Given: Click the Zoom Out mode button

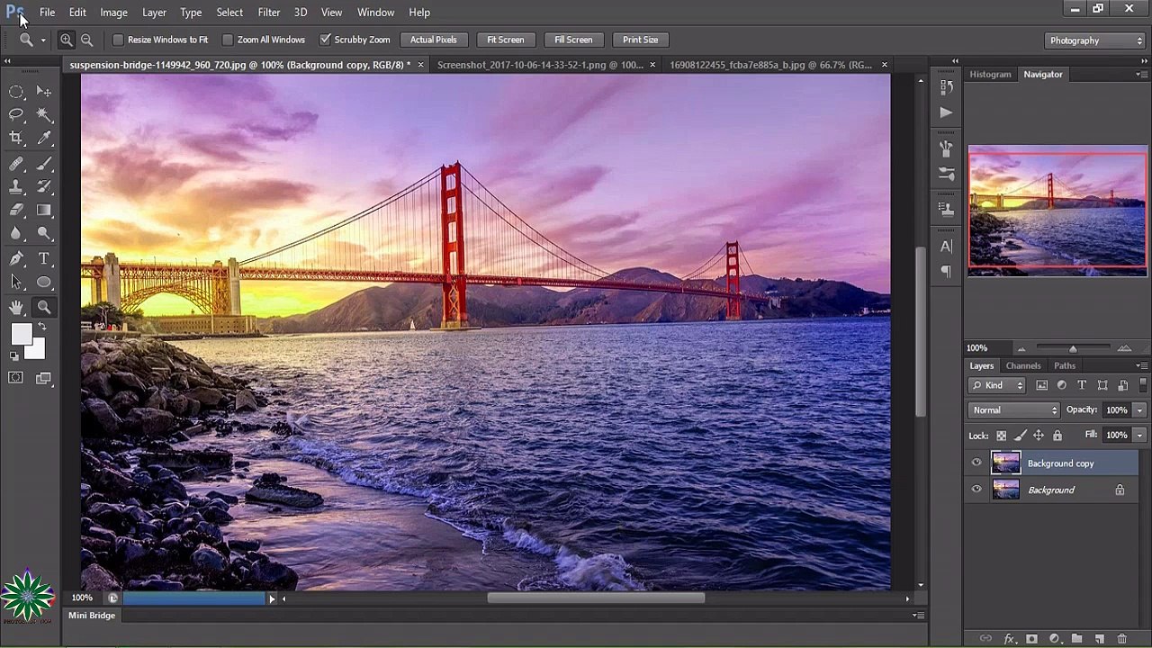Looking at the screenshot, I should point(86,40).
